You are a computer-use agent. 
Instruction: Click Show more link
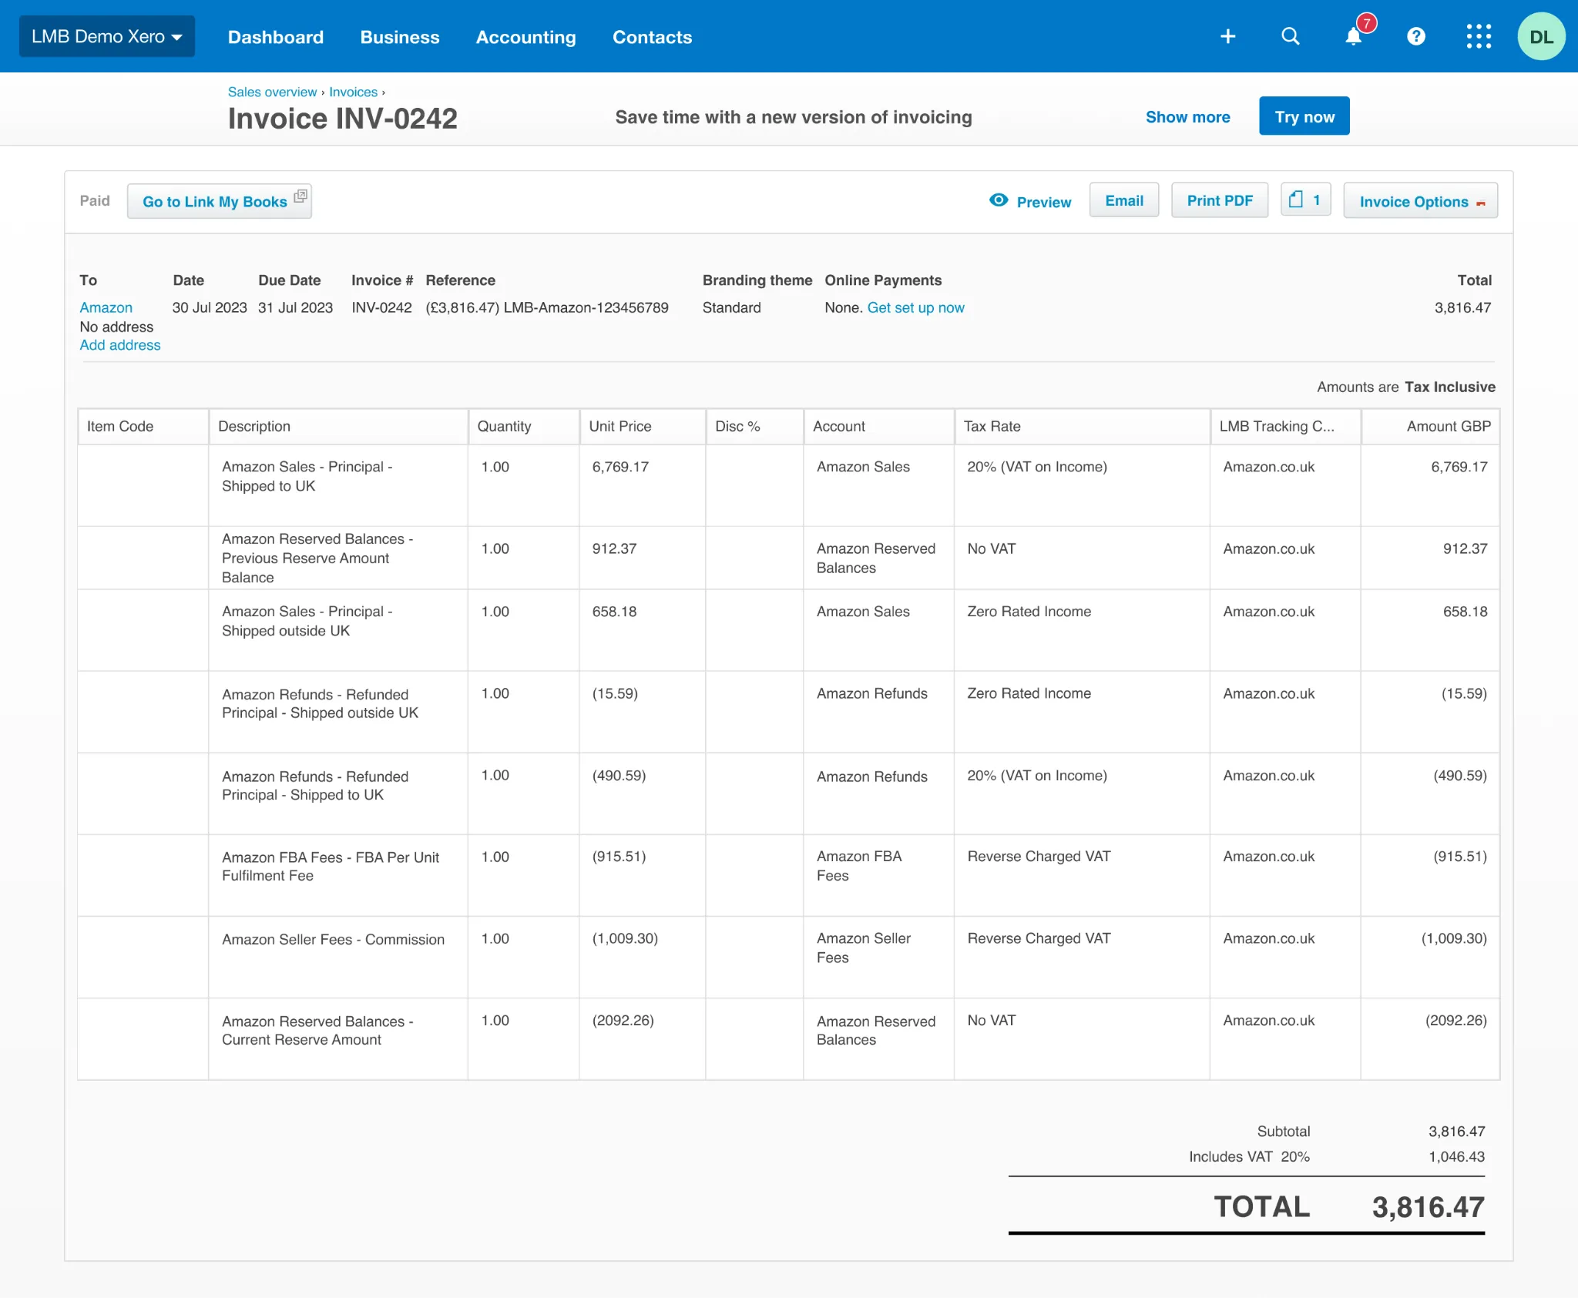tap(1187, 117)
